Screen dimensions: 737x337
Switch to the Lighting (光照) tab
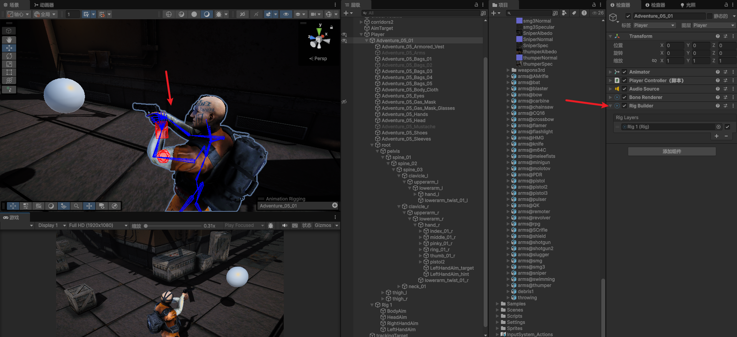tap(688, 5)
